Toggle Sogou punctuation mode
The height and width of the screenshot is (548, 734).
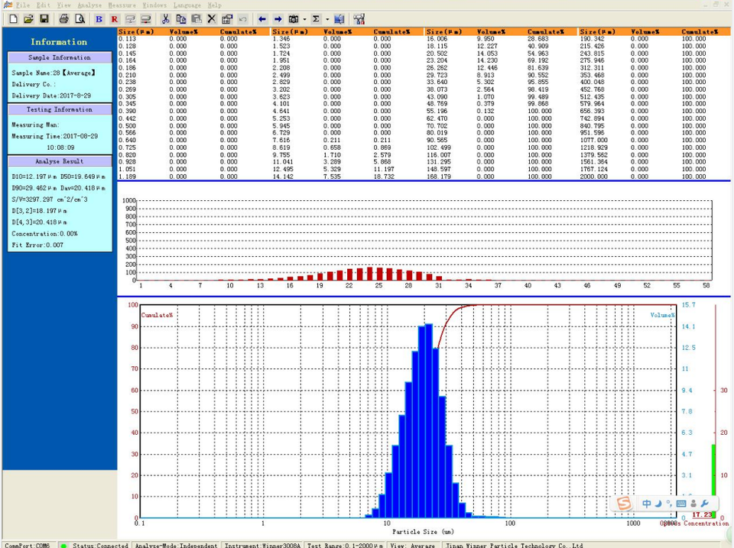click(x=668, y=504)
